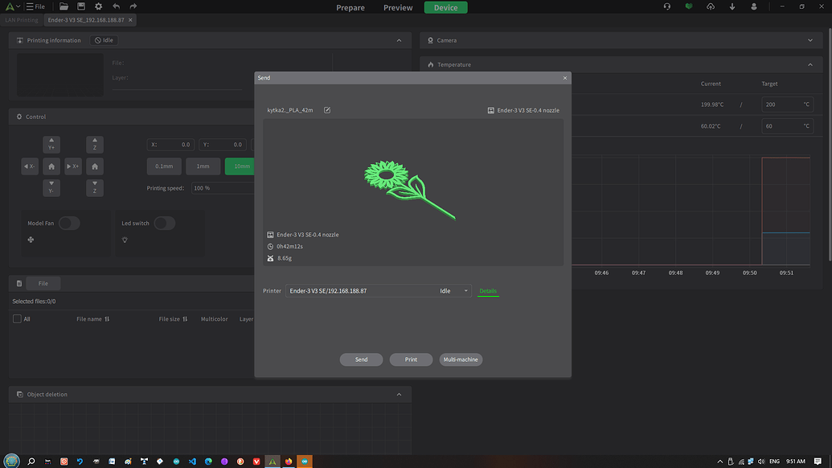
Task: Collapse the Object deletion section
Action: (x=399, y=394)
